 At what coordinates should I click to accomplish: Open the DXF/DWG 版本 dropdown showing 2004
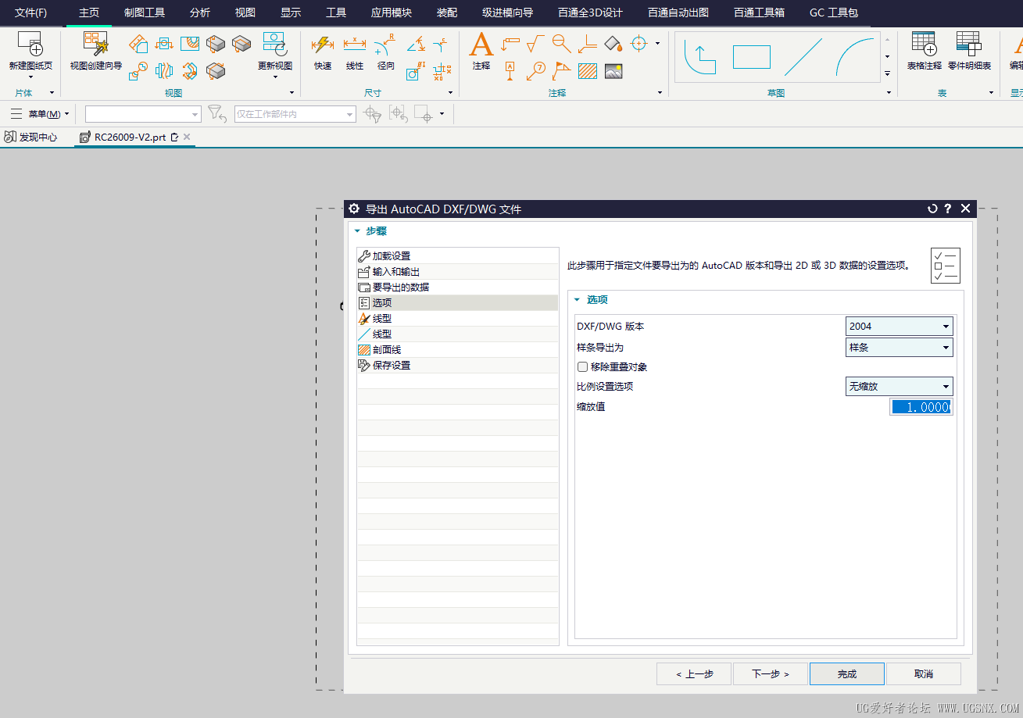click(x=900, y=327)
